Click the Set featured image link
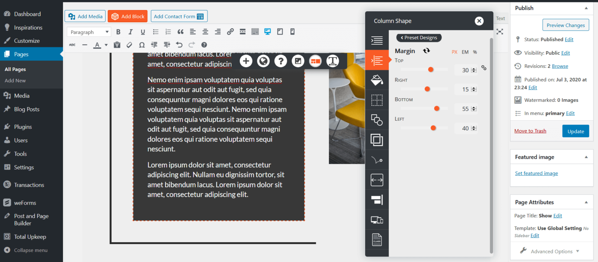The image size is (598, 262). tap(536, 174)
